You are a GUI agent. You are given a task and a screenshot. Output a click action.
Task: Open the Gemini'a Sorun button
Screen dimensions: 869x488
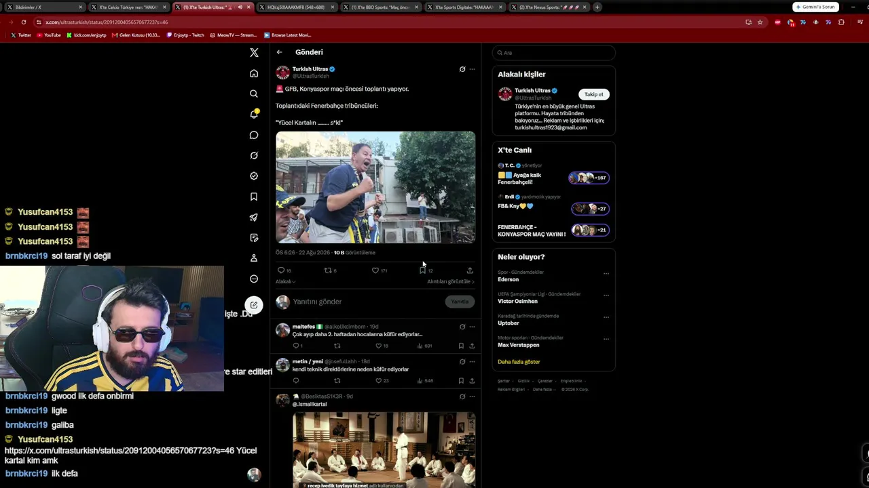pos(817,7)
